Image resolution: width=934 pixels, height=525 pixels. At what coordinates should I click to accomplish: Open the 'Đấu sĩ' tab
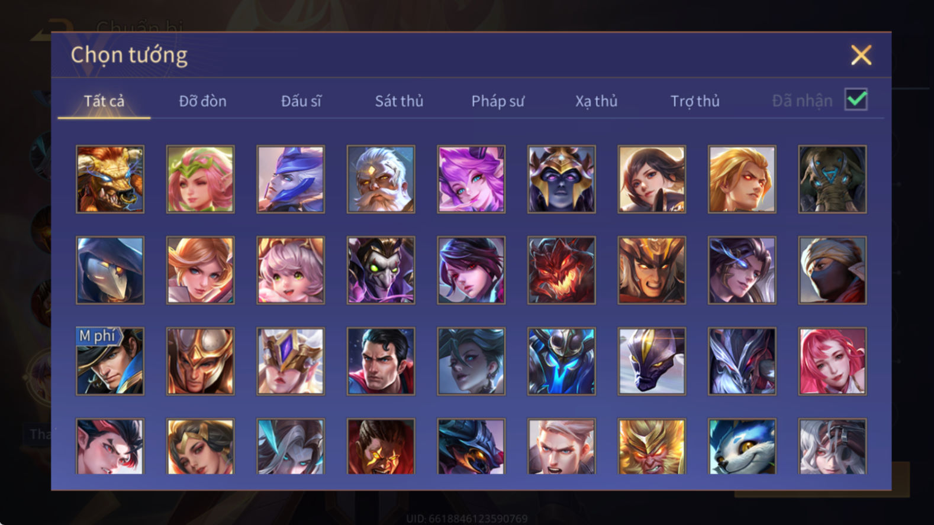coord(301,101)
